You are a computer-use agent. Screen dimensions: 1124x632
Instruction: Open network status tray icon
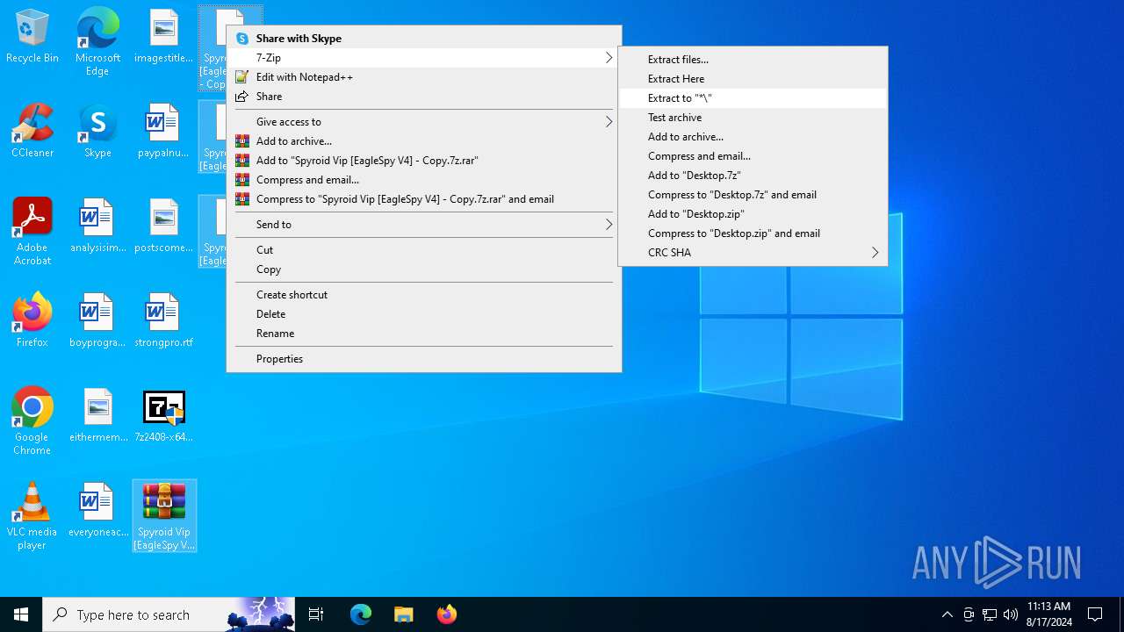990,614
